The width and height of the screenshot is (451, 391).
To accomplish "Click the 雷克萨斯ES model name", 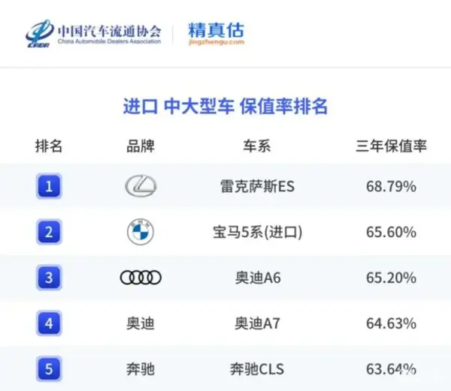I will (x=257, y=186).
